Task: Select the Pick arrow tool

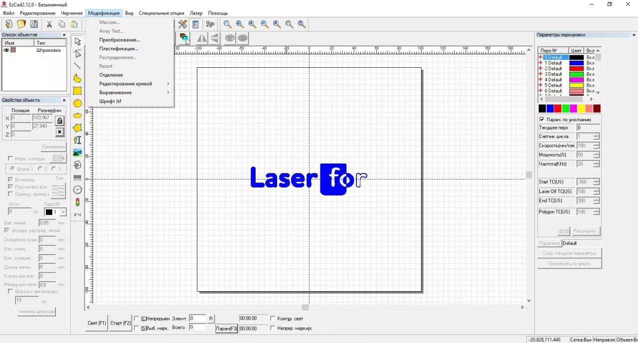Action: click(x=77, y=41)
